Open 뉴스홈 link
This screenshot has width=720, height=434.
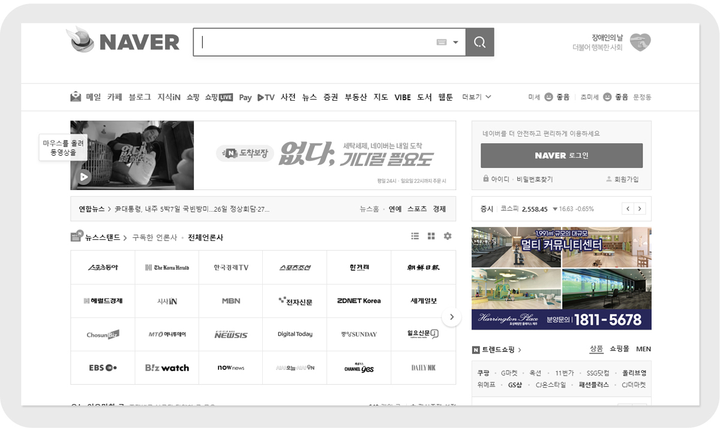click(x=369, y=209)
